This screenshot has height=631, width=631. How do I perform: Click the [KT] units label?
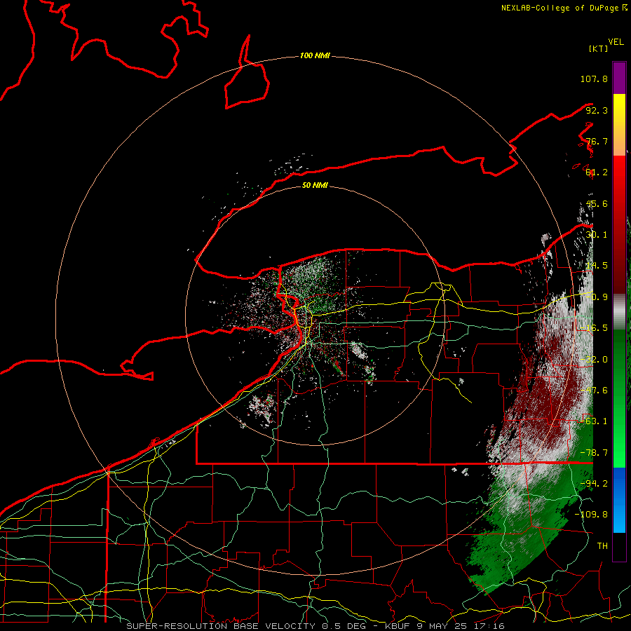598,48
